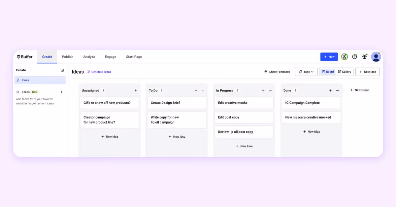Click the blue New button
This screenshot has height=207, width=396.
coord(329,57)
